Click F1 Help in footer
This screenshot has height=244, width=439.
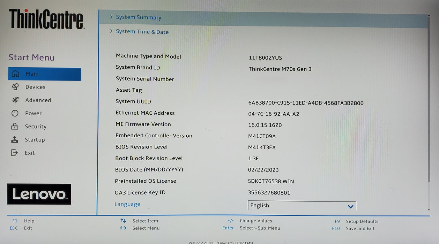(23, 221)
